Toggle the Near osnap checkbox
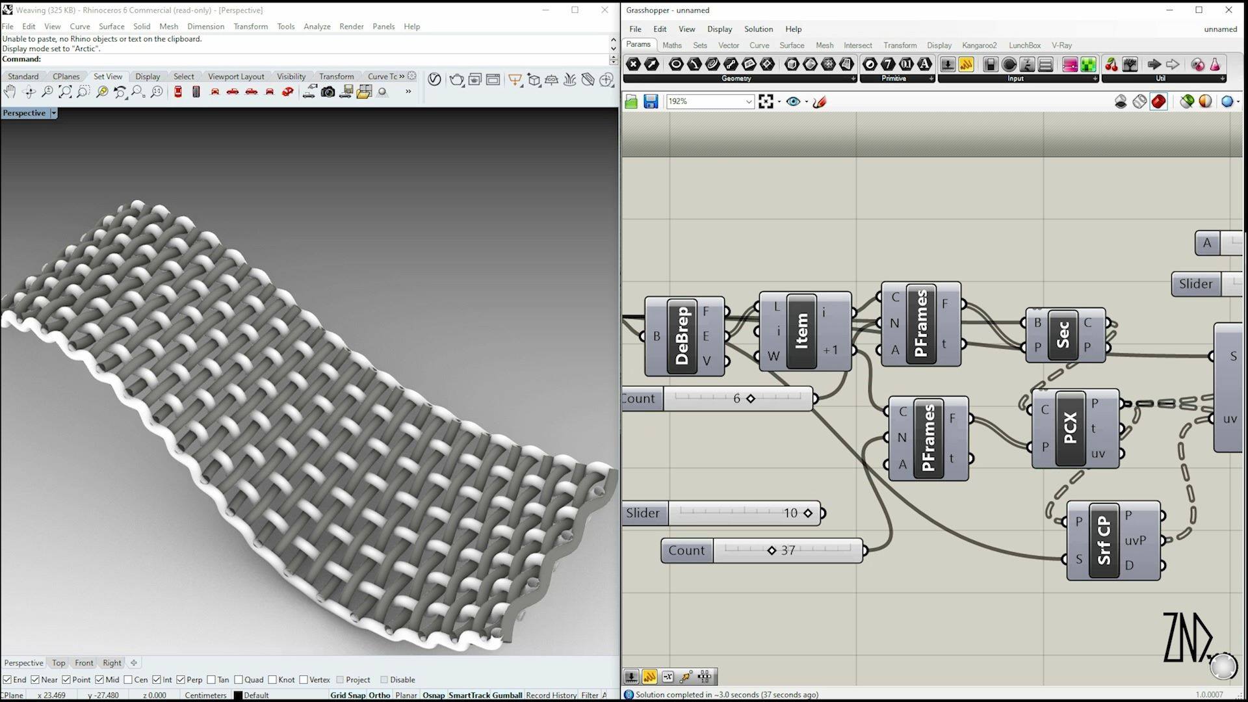 pos(35,680)
